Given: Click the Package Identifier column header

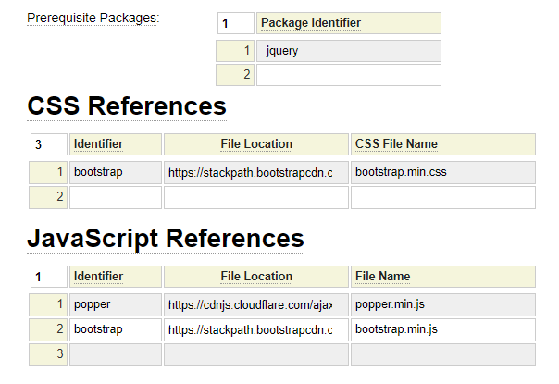Looking at the screenshot, I should point(348,23).
